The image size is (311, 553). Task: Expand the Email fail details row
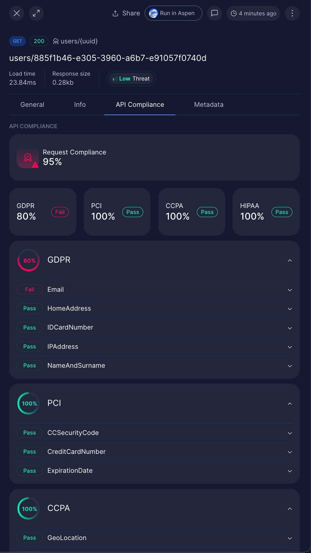pyautogui.click(x=290, y=290)
